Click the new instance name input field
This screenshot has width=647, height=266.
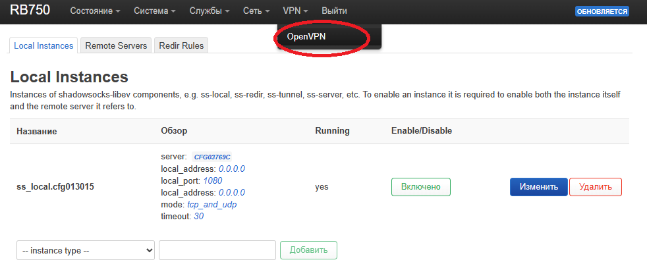[x=217, y=250]
